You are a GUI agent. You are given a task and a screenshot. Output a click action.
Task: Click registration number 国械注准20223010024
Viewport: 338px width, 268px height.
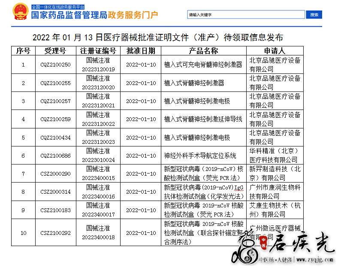pos(98,155)
